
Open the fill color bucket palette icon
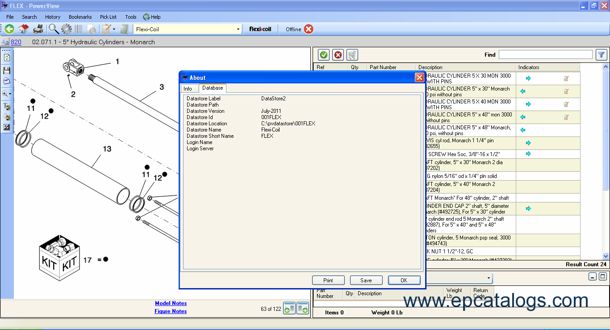(x=7, y=117)
